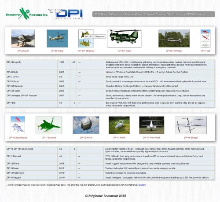The image size is (220, 202).
Task: Click the DP-7 Bat caption link
Action: point(205,51)
